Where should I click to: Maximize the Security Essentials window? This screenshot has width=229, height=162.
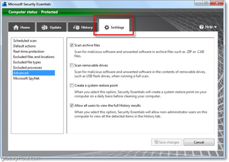point(206,3)
